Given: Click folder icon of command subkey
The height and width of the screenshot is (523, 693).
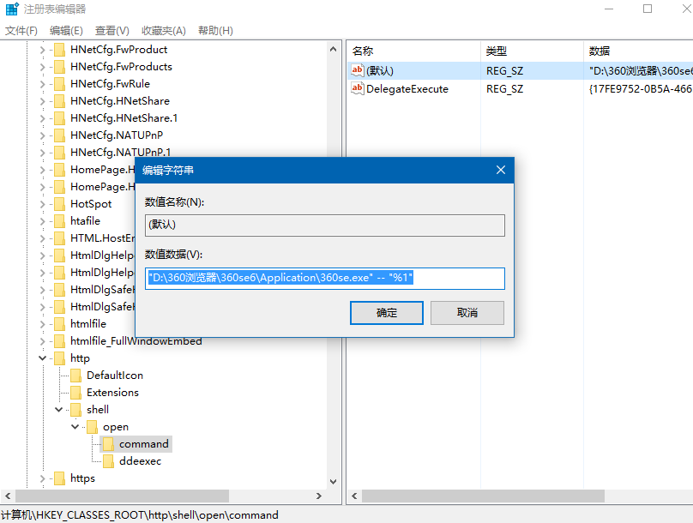Looking at the screenshot, I should point(109,444).
